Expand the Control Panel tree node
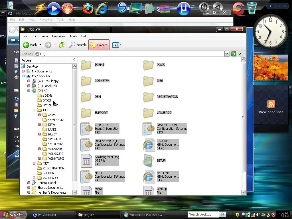This screenshot has width=292, height=219. point(29,183)
